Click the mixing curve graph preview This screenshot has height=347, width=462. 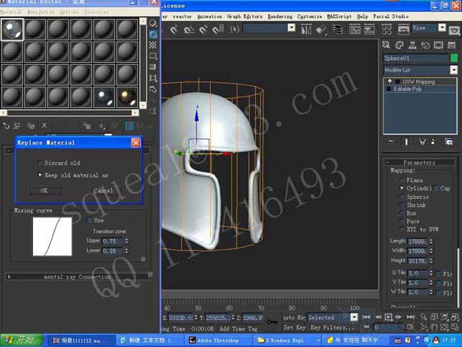(x=52, y=236)
